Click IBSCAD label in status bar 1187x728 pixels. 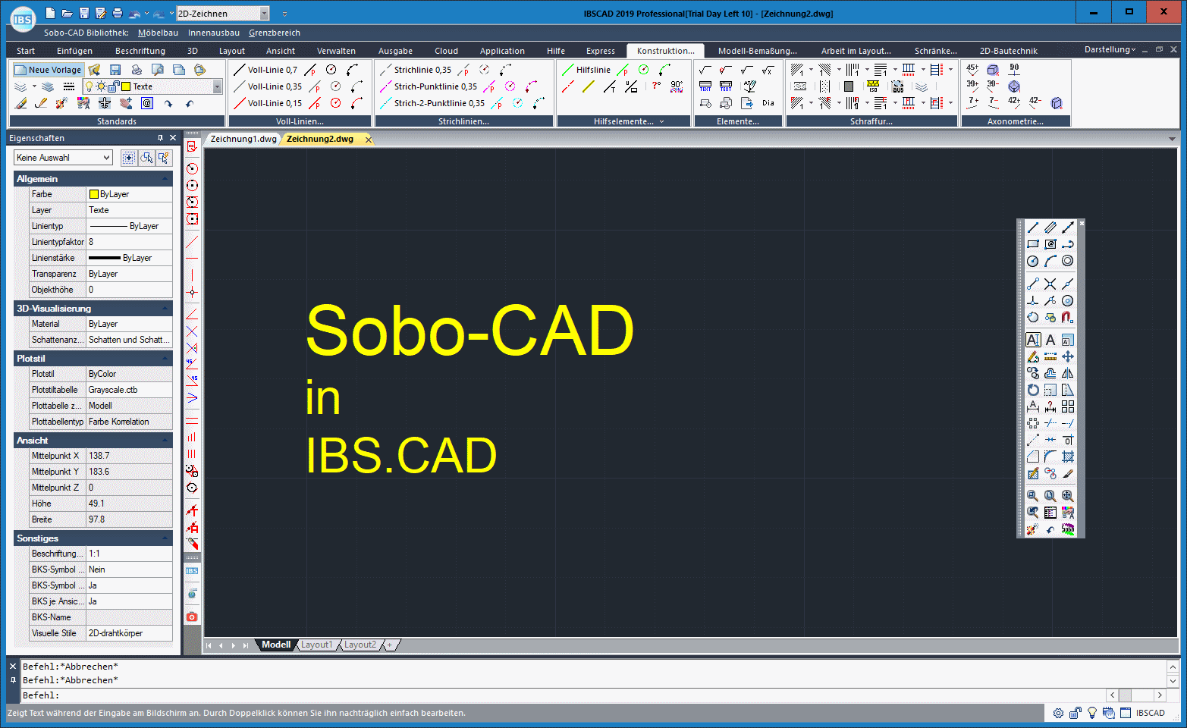(x=1150, y=713)
